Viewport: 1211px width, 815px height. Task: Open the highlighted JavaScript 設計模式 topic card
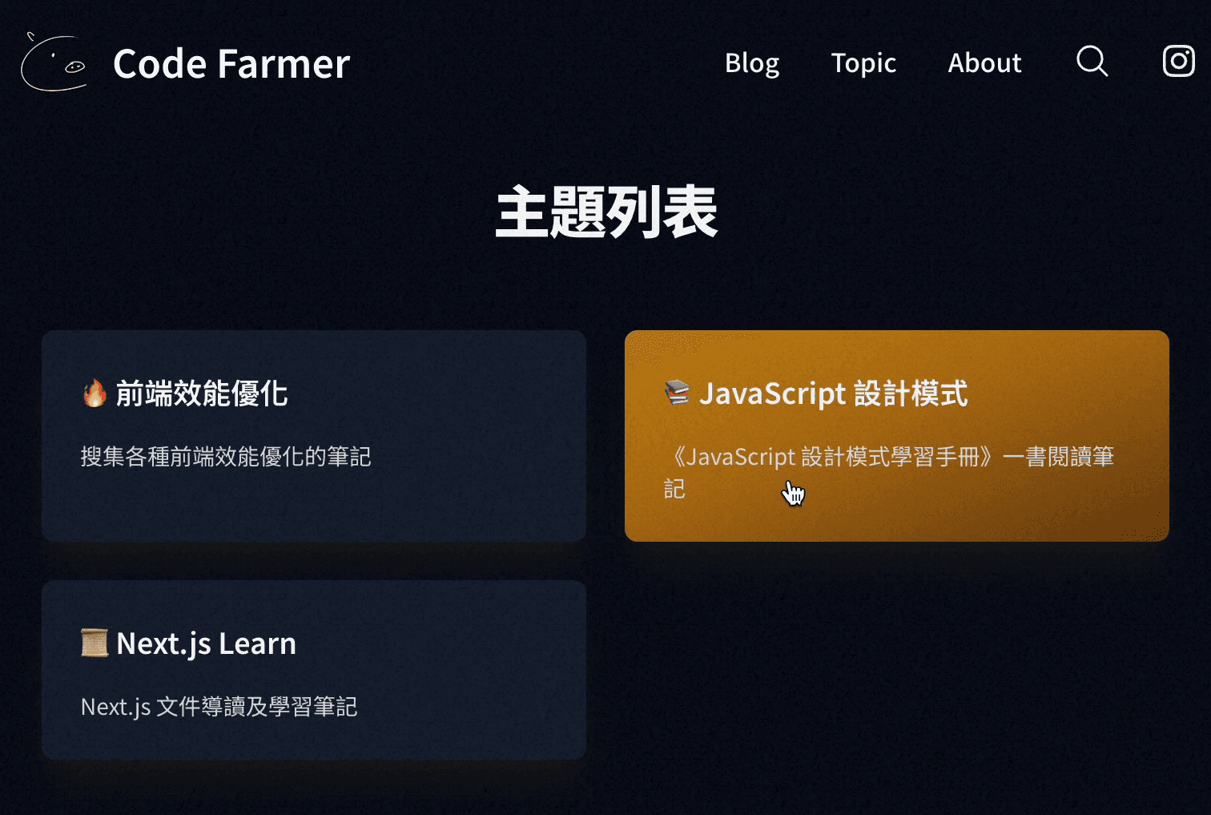pyautogui.click(x=896, y=435)
